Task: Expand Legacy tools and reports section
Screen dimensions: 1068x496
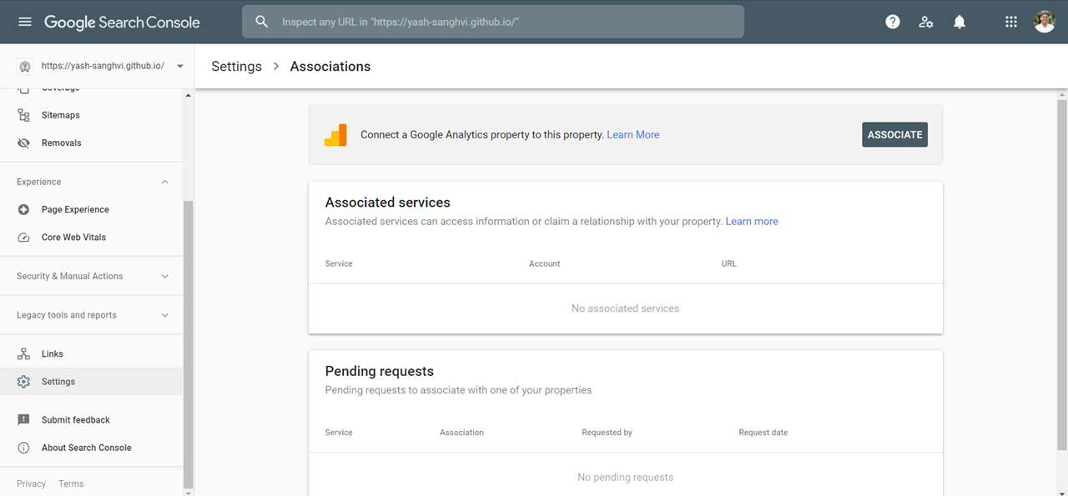Action: (x=164, y=315)
